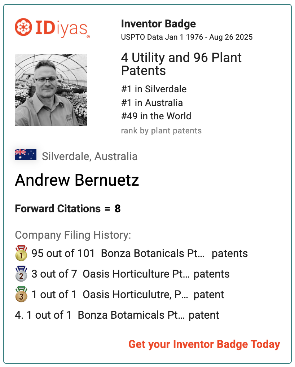Open the inventor's profile photo
The image size is (295, 367).
(51, 90)
